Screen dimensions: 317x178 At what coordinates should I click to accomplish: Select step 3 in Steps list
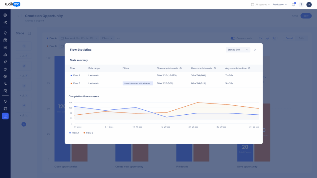coord(24,86)
